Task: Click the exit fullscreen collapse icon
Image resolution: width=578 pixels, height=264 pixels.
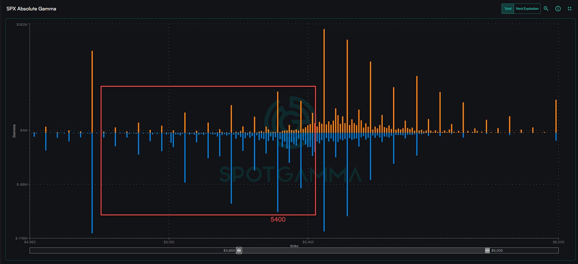Action: pyautogui.click(x=570, y=8)
